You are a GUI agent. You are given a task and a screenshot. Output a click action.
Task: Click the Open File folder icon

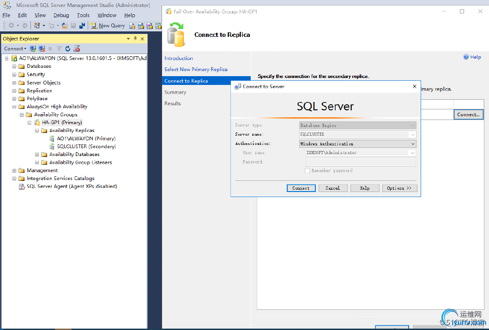click(65, 26)
